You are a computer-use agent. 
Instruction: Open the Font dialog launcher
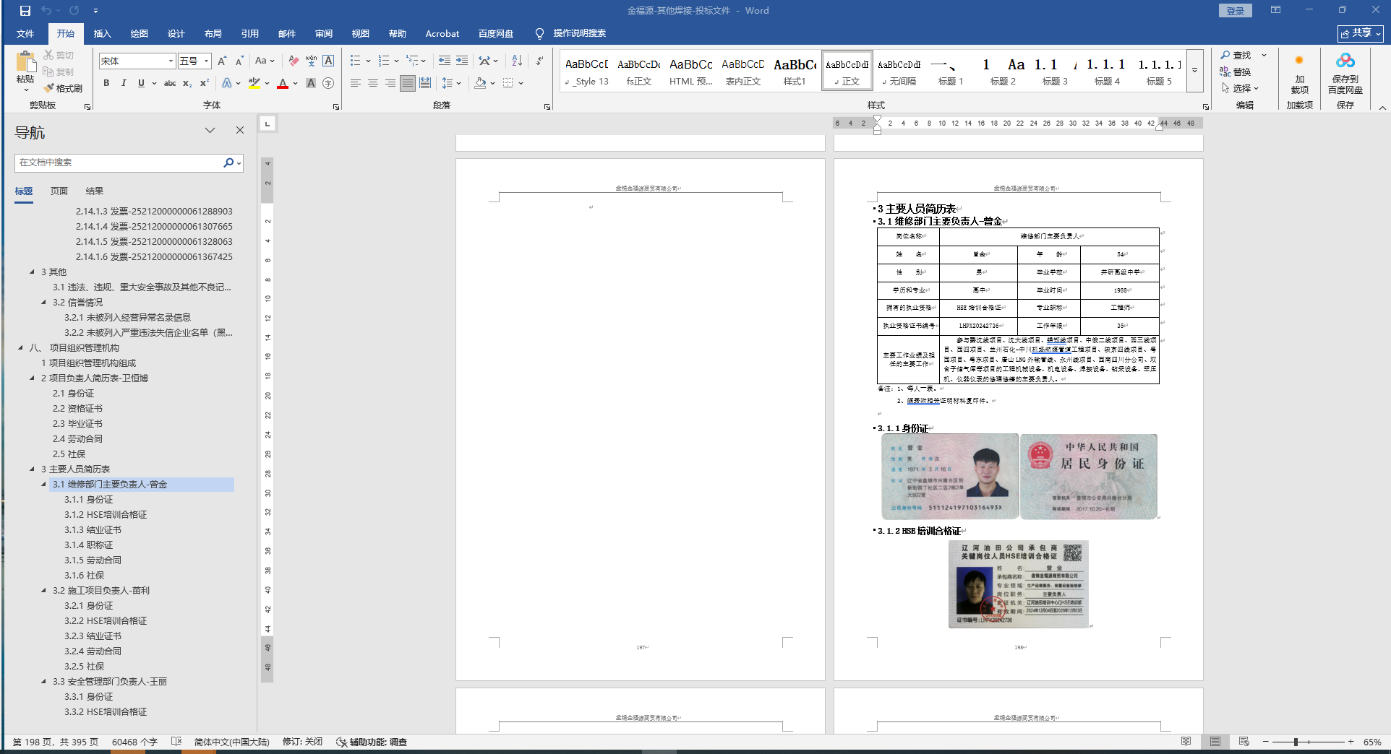(x=336, y=106)
